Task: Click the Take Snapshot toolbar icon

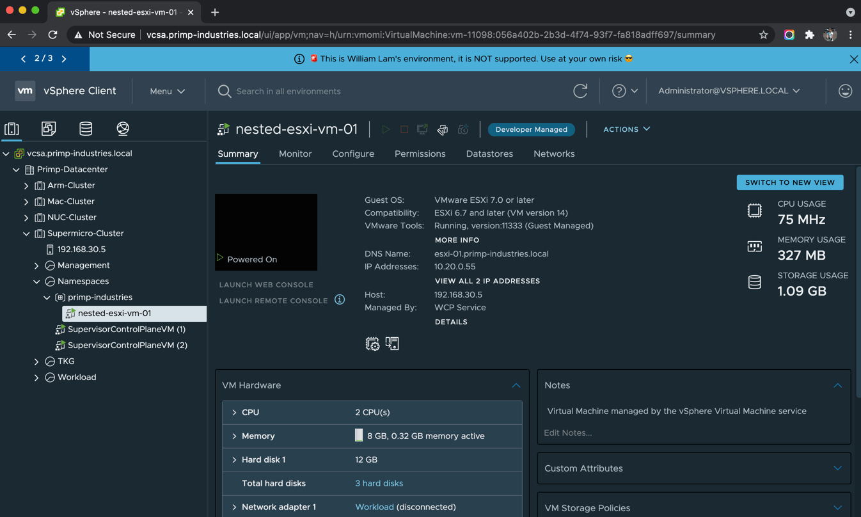Action: coord(463,129)
